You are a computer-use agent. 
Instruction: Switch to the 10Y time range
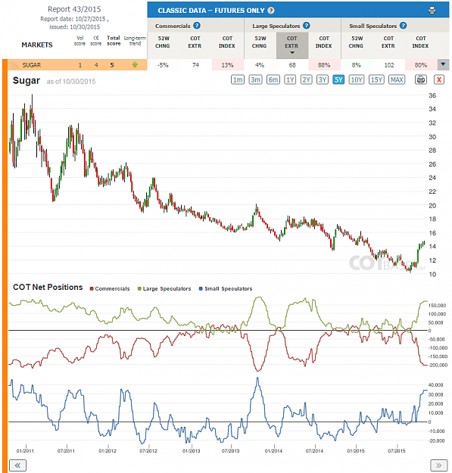357,79
